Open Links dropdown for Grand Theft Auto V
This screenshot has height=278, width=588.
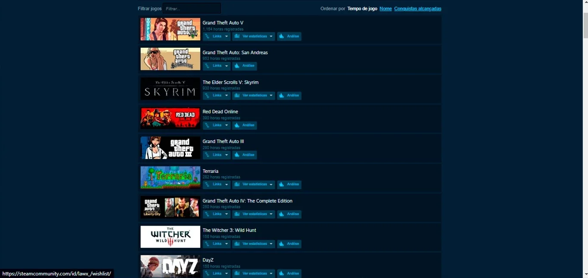point(217,37)
